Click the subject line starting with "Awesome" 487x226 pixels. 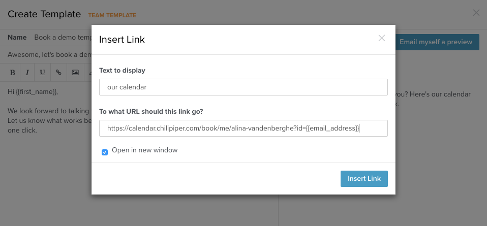(49, 55)
